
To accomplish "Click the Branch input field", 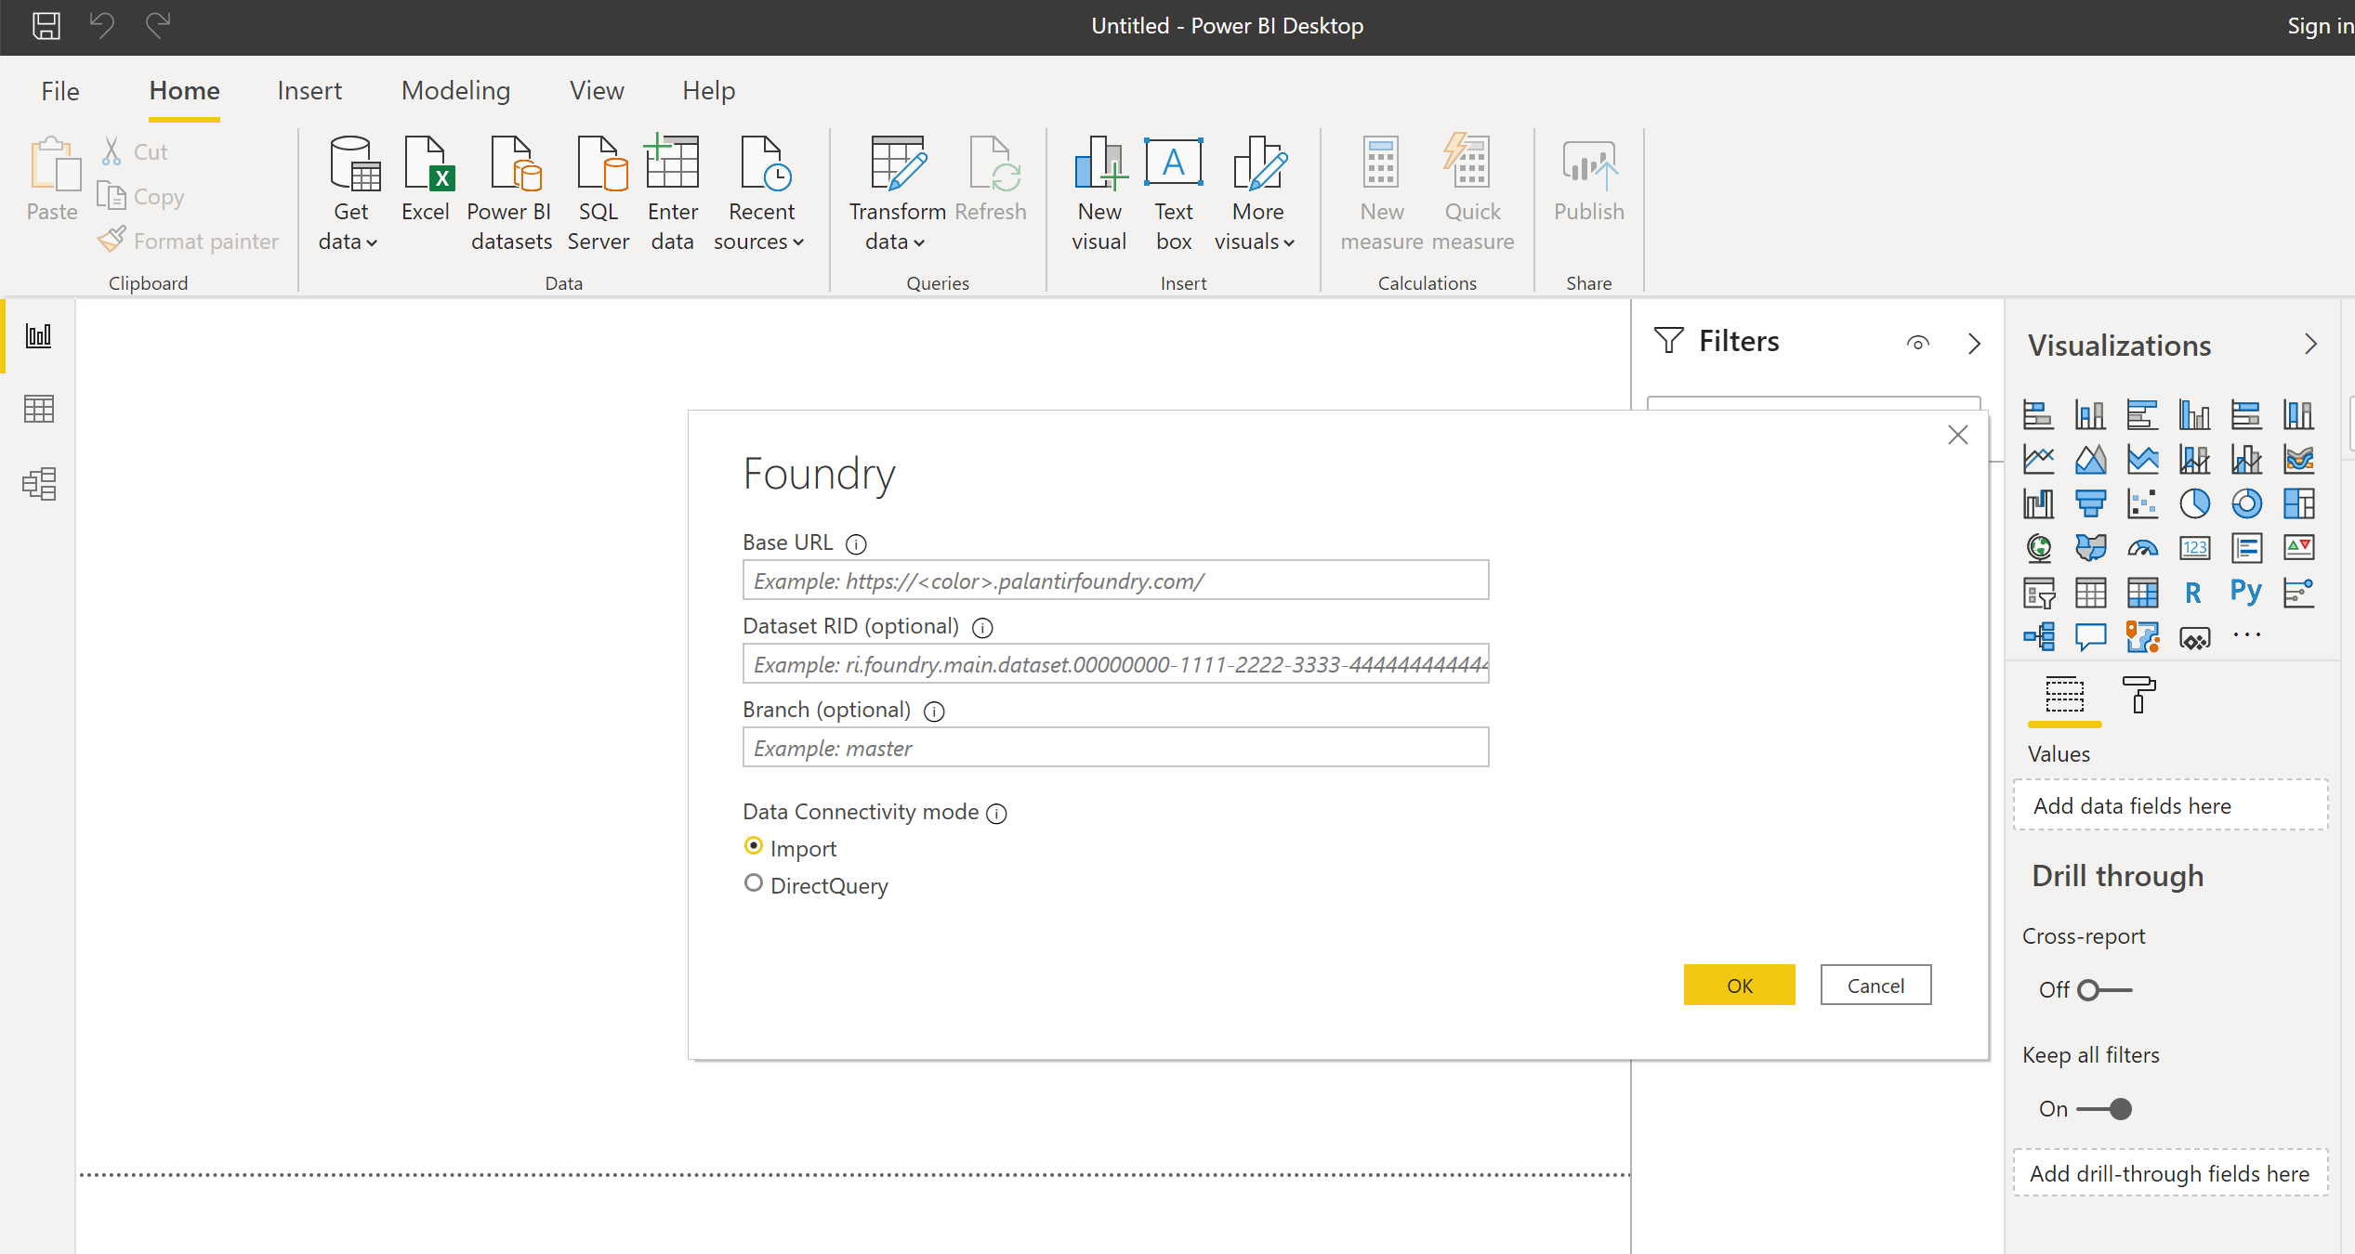I will click(x=1116, y=748).
